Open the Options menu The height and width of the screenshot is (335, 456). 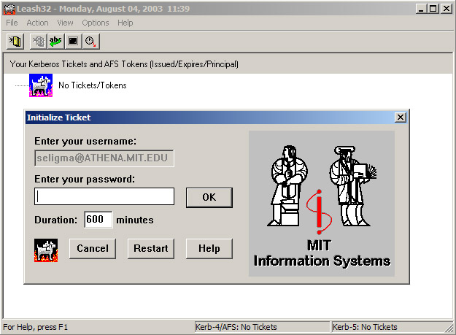95,23
